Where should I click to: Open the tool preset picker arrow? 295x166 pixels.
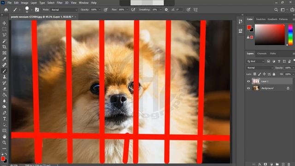(19, 10)
